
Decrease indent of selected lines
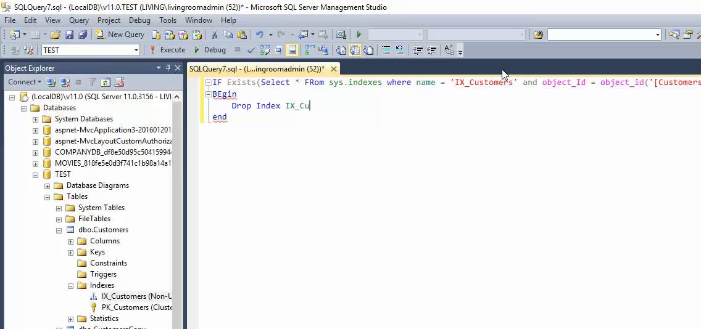coord(418,50)
